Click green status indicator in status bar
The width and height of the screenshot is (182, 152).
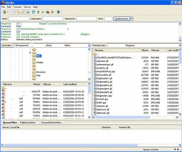pos(175,149)
